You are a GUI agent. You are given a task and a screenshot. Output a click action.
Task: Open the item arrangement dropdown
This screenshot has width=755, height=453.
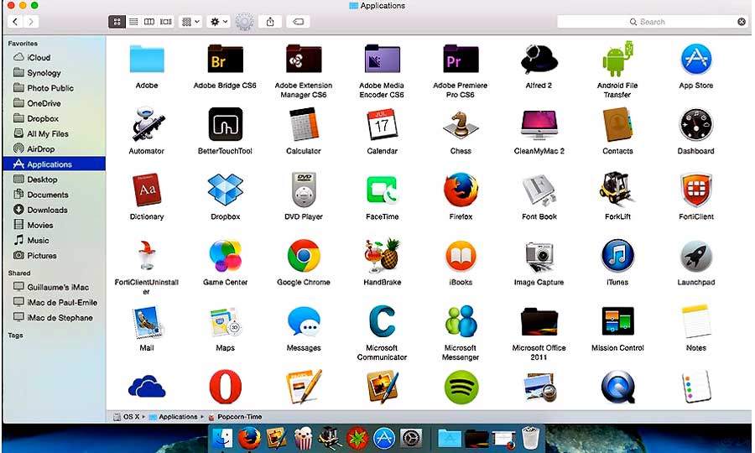point(191,22)
